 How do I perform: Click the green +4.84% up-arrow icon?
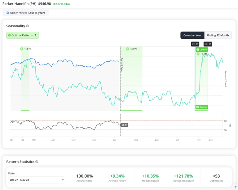point(22,49)
